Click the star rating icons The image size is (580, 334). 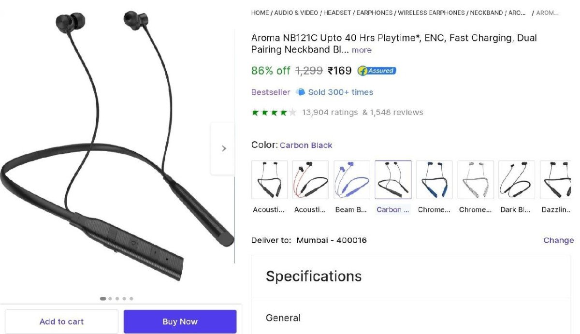click(274, 113)
